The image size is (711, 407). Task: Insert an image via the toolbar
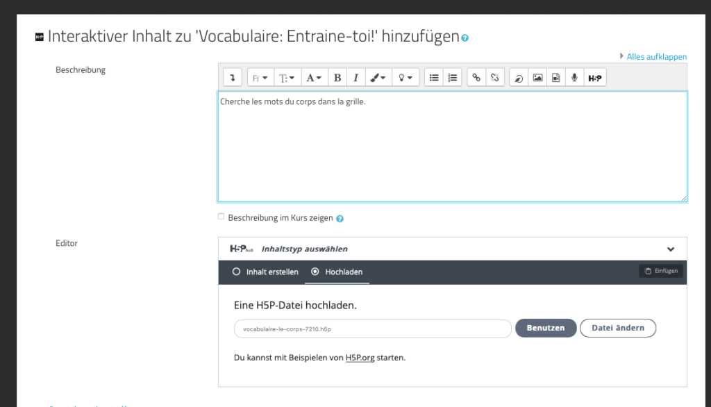537,78
